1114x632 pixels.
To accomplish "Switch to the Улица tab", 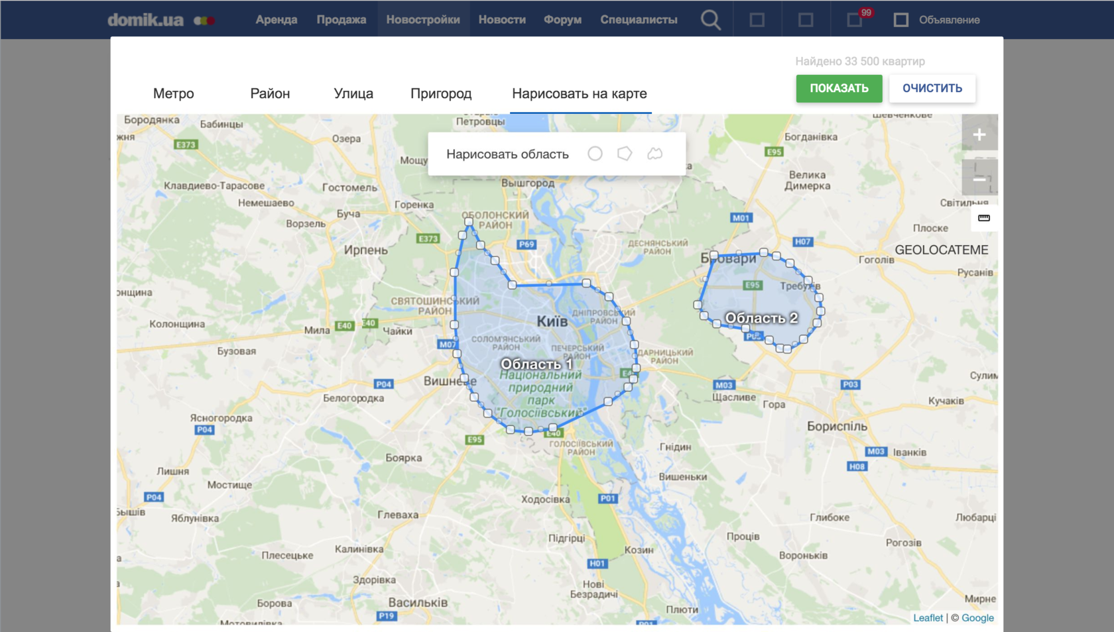I will point(353,93).
